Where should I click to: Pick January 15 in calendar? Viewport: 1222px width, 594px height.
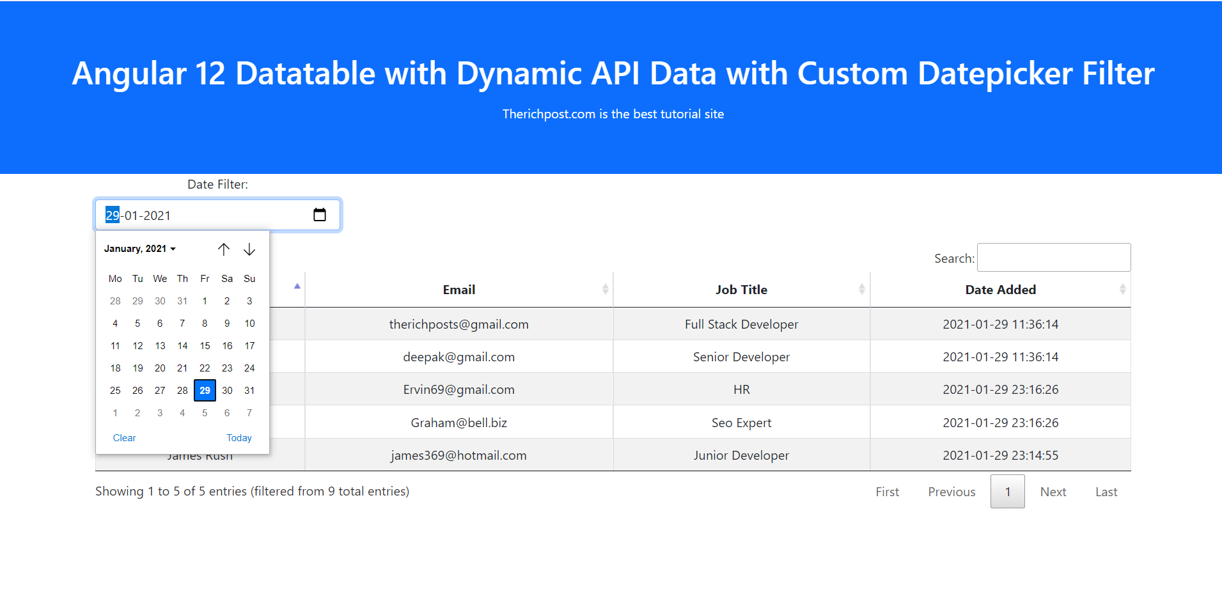205,346
